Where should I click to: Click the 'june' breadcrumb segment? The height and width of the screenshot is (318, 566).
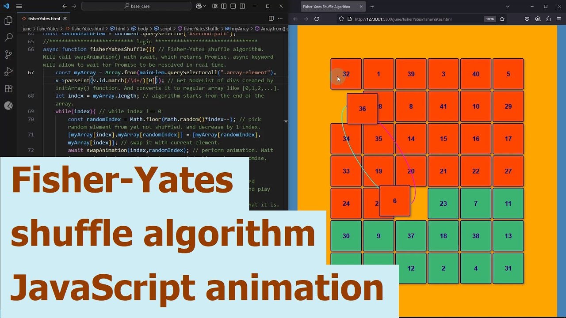coord(27,29)
